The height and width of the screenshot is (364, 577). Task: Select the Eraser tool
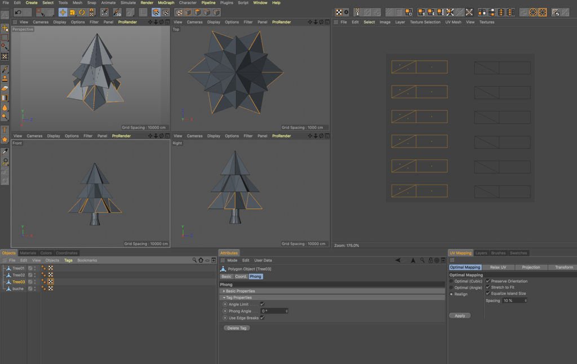click(x=5, y=88)
